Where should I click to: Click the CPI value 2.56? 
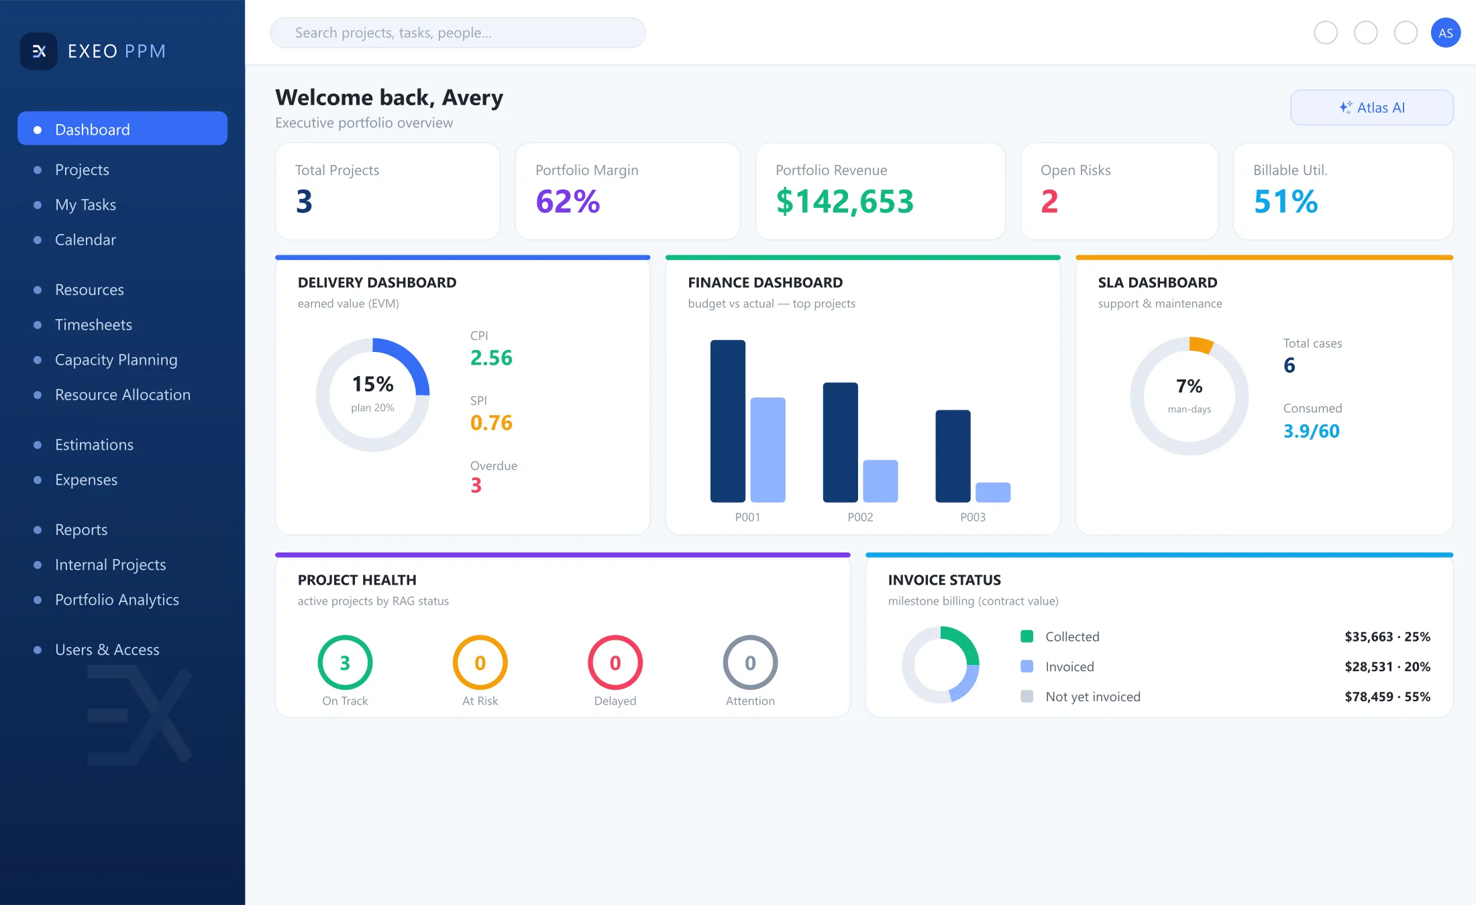tap(491, 358)
